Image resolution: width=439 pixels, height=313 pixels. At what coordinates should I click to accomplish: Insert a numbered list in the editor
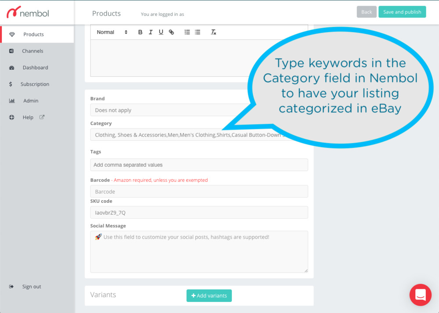187,32
